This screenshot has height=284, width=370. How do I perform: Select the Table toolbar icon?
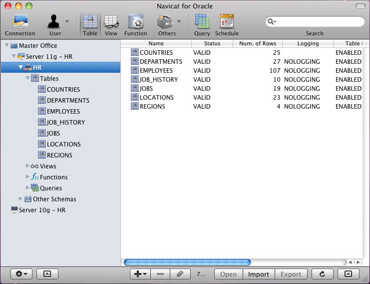click(90, 21)
